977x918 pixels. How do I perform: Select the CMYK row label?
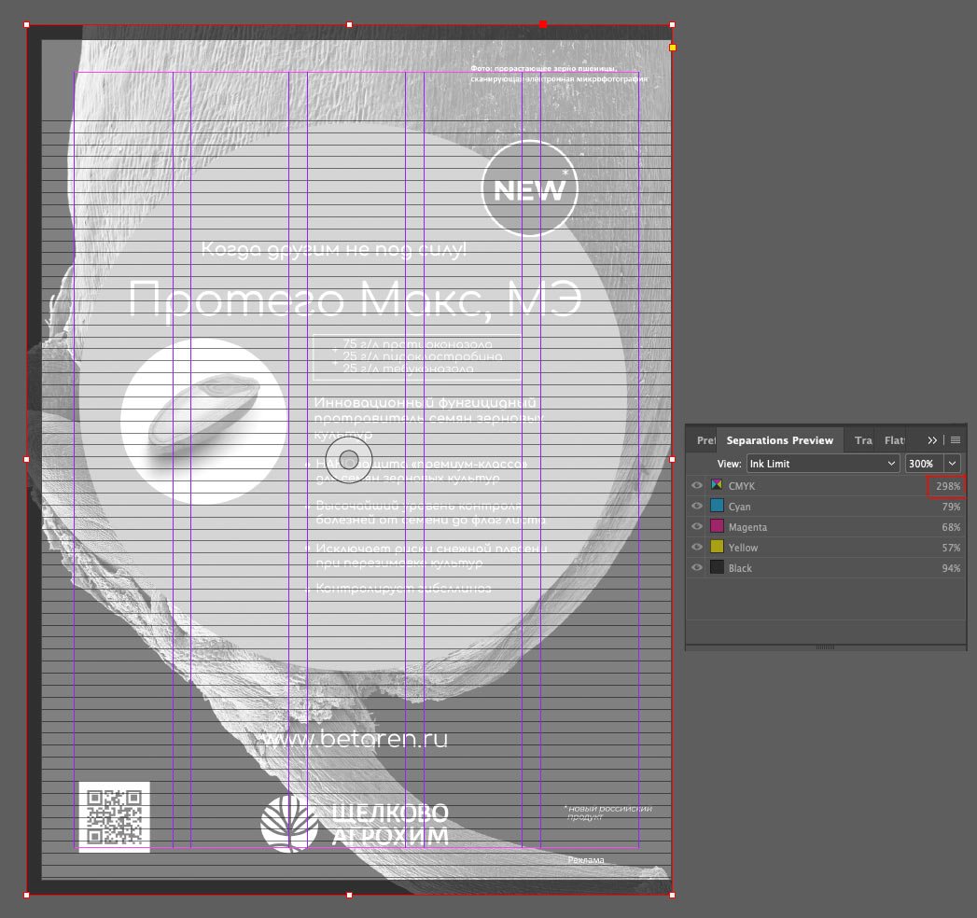pyautogui.click(x=742, y=486)
